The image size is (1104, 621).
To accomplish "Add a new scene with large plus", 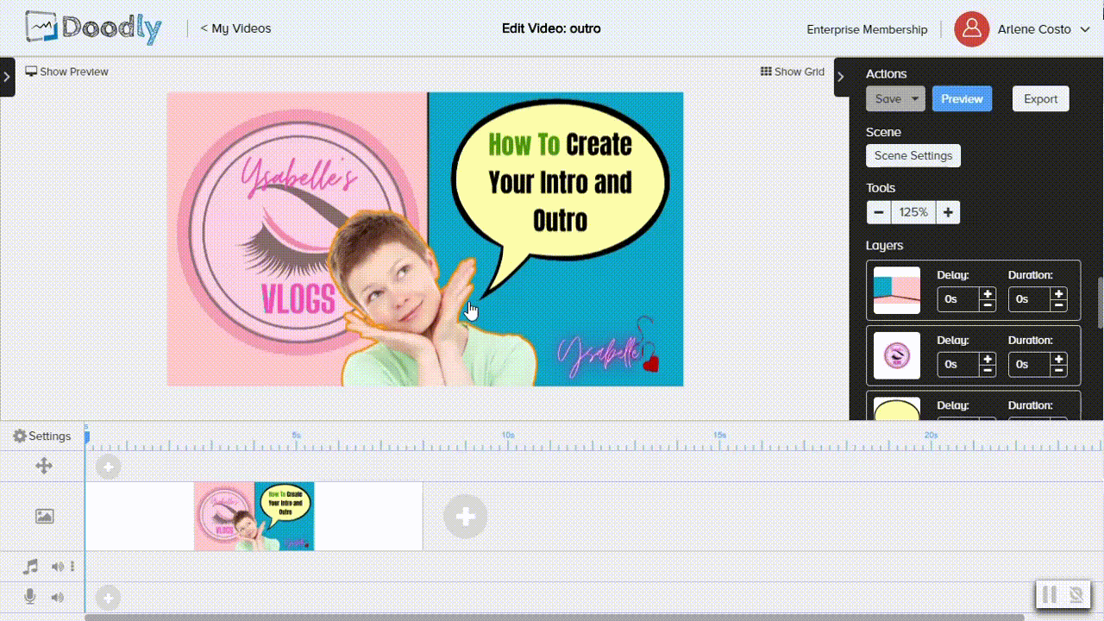I will [465, 517].
